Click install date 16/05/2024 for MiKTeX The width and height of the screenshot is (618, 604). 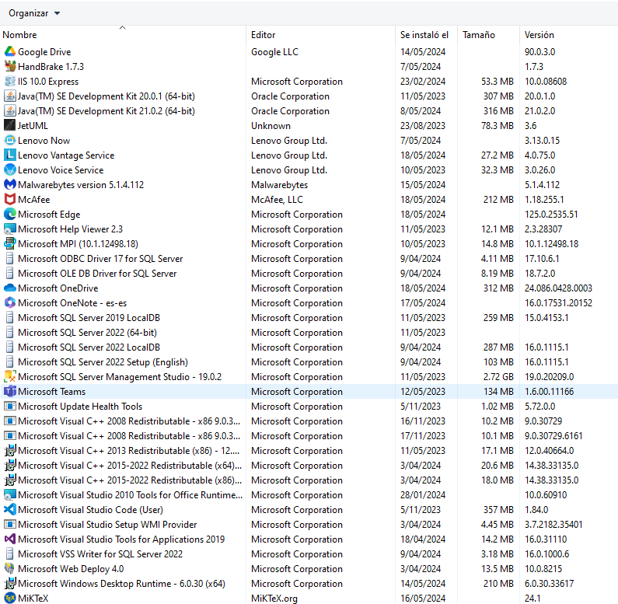423,599
